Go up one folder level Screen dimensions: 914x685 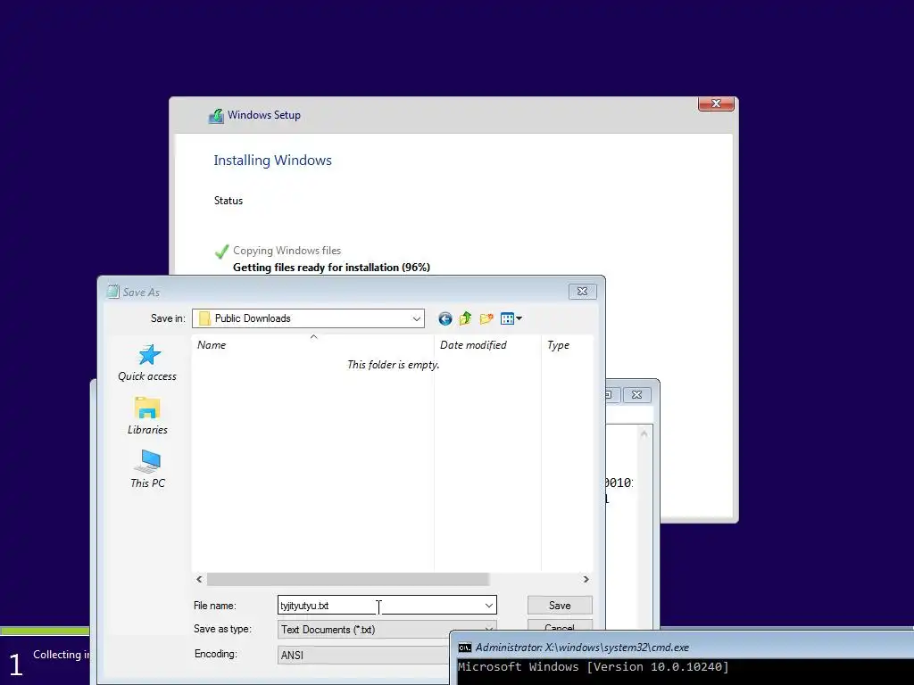click(465, 318)
